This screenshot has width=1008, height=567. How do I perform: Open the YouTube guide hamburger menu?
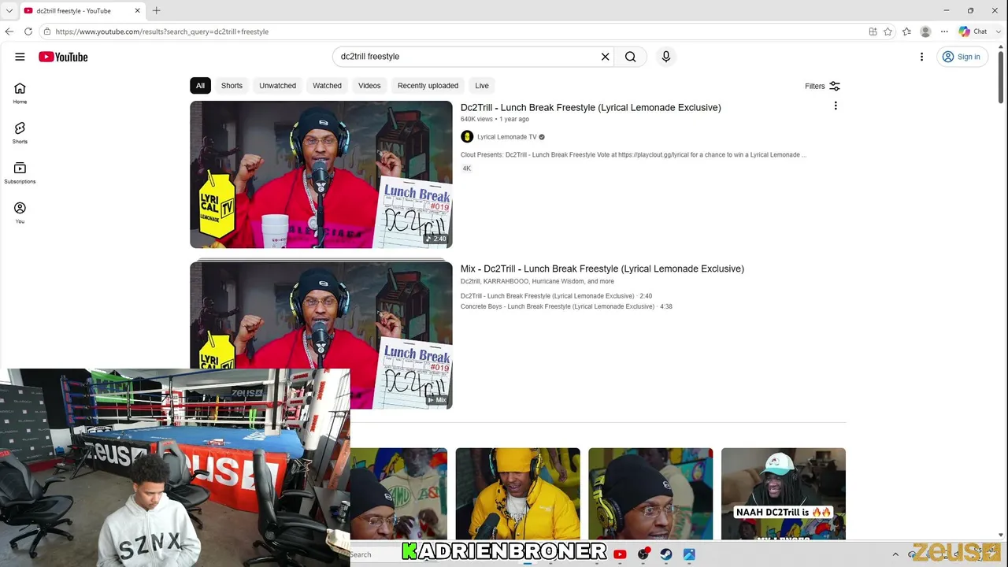point(20,57)
